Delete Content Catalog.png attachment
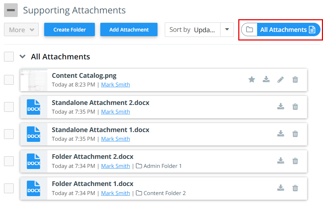 (295, 80)
